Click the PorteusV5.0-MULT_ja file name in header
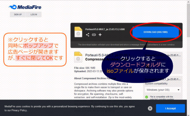Image resolution: width=190 pixels, height=116 pixels. tap(105, 29)
